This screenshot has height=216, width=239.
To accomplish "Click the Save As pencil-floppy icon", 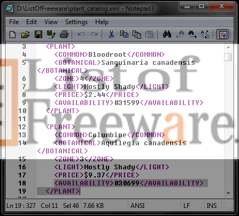I will [x=51, y=34].
